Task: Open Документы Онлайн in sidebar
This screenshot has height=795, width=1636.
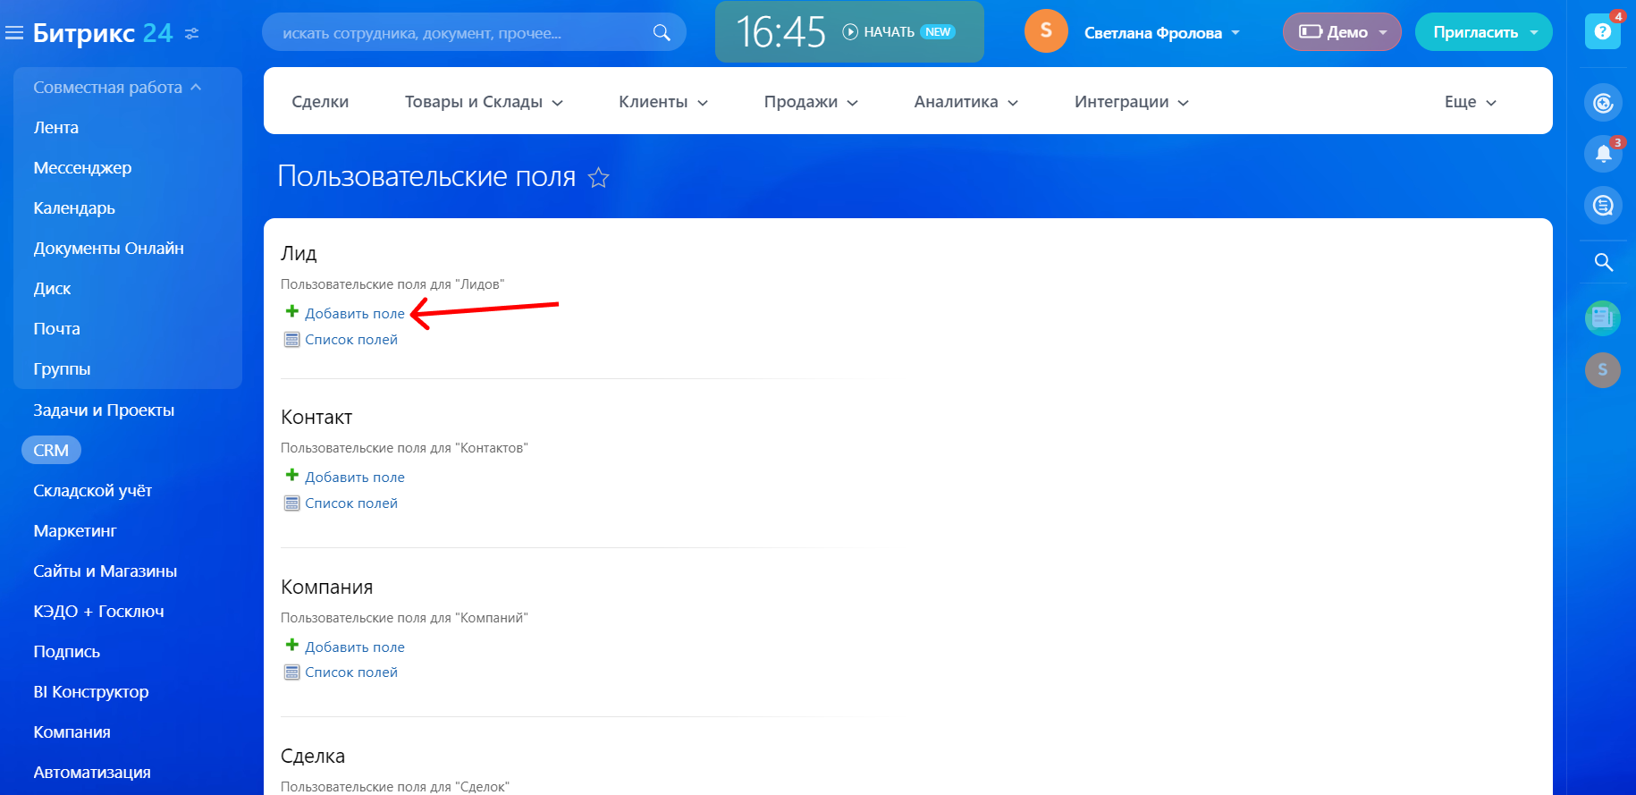Action: point(108,249)
